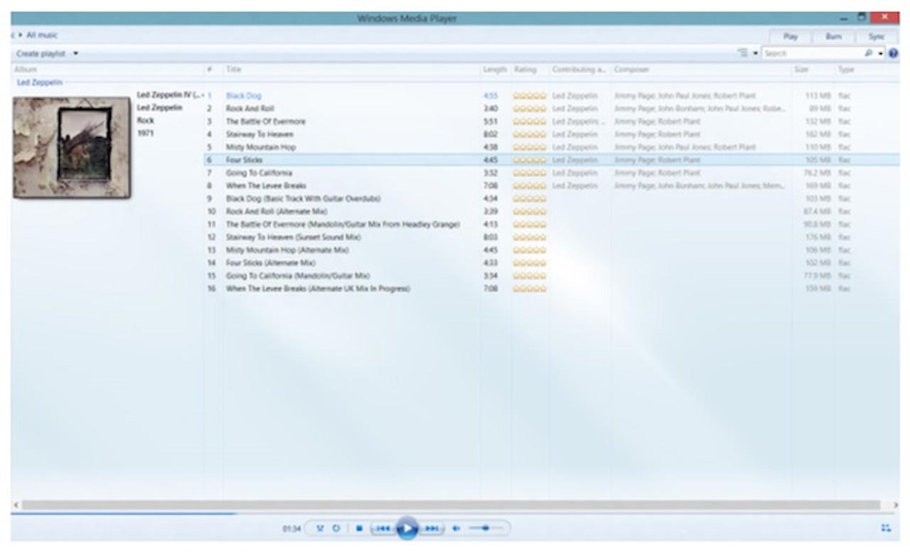
Task: Click the All music breadcrumb
Action: (x=42, y=35)
